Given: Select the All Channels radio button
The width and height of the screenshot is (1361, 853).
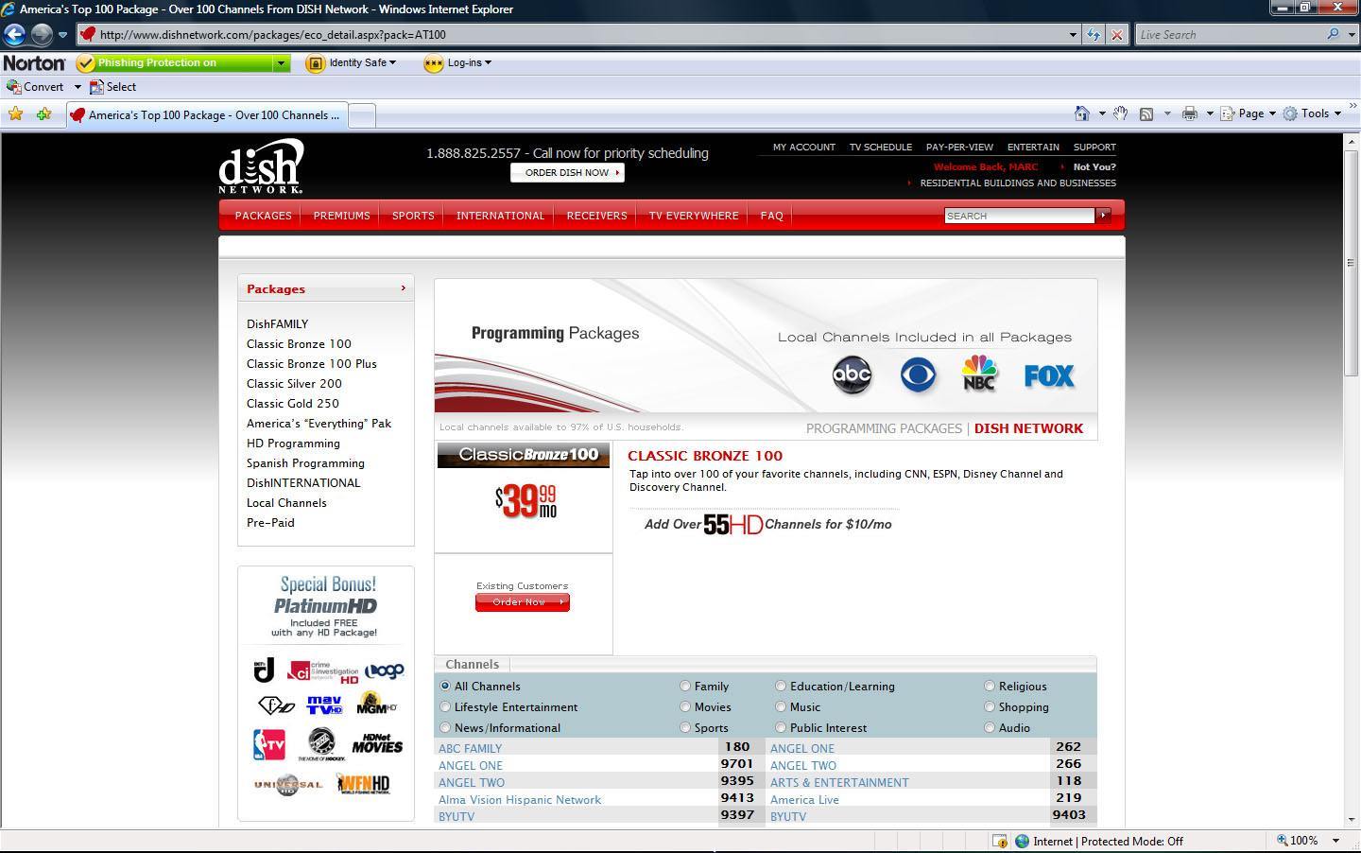Looking at the screenshot, I should (445, 686).
